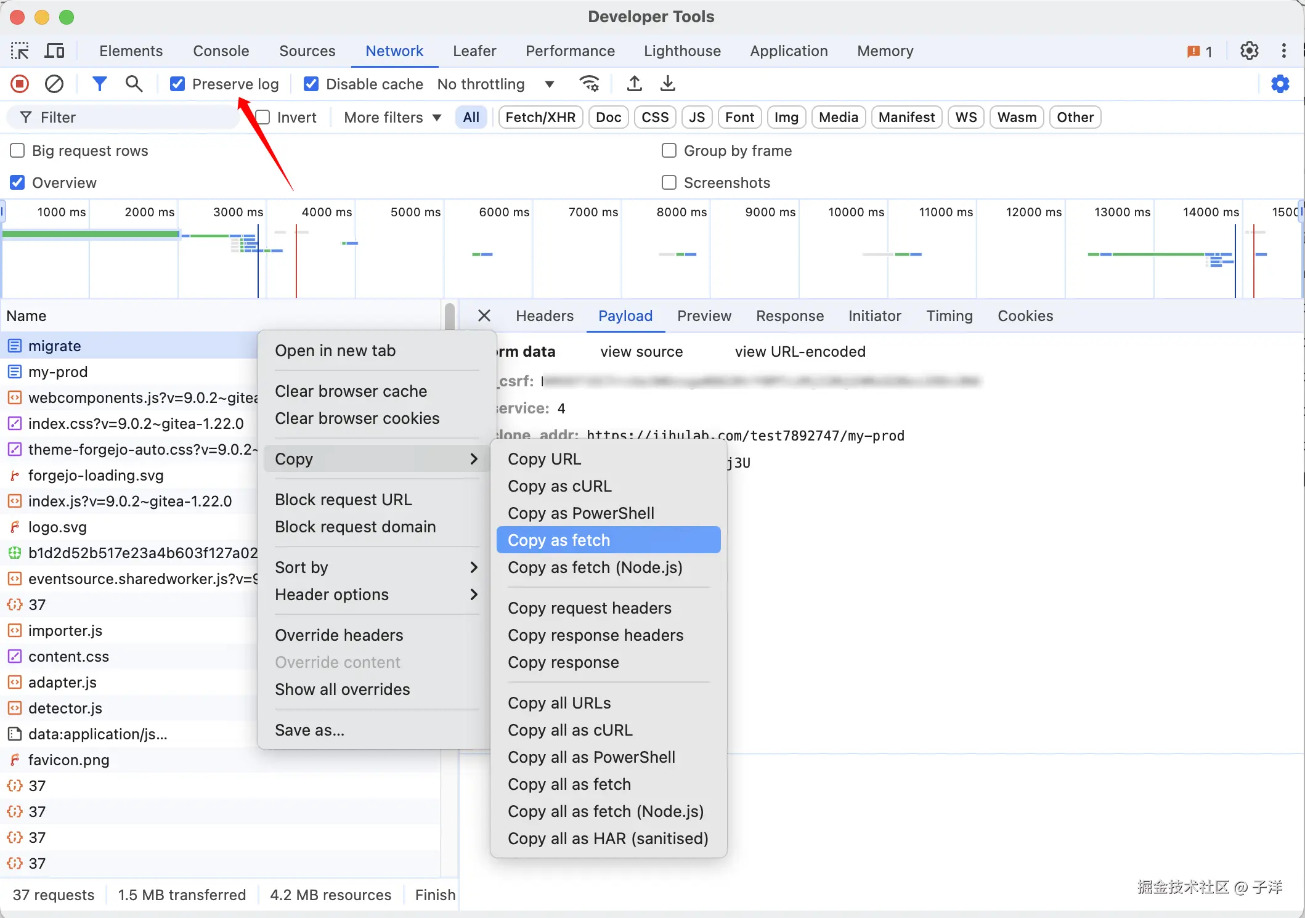Click the view source link

[x=641, y=352]
